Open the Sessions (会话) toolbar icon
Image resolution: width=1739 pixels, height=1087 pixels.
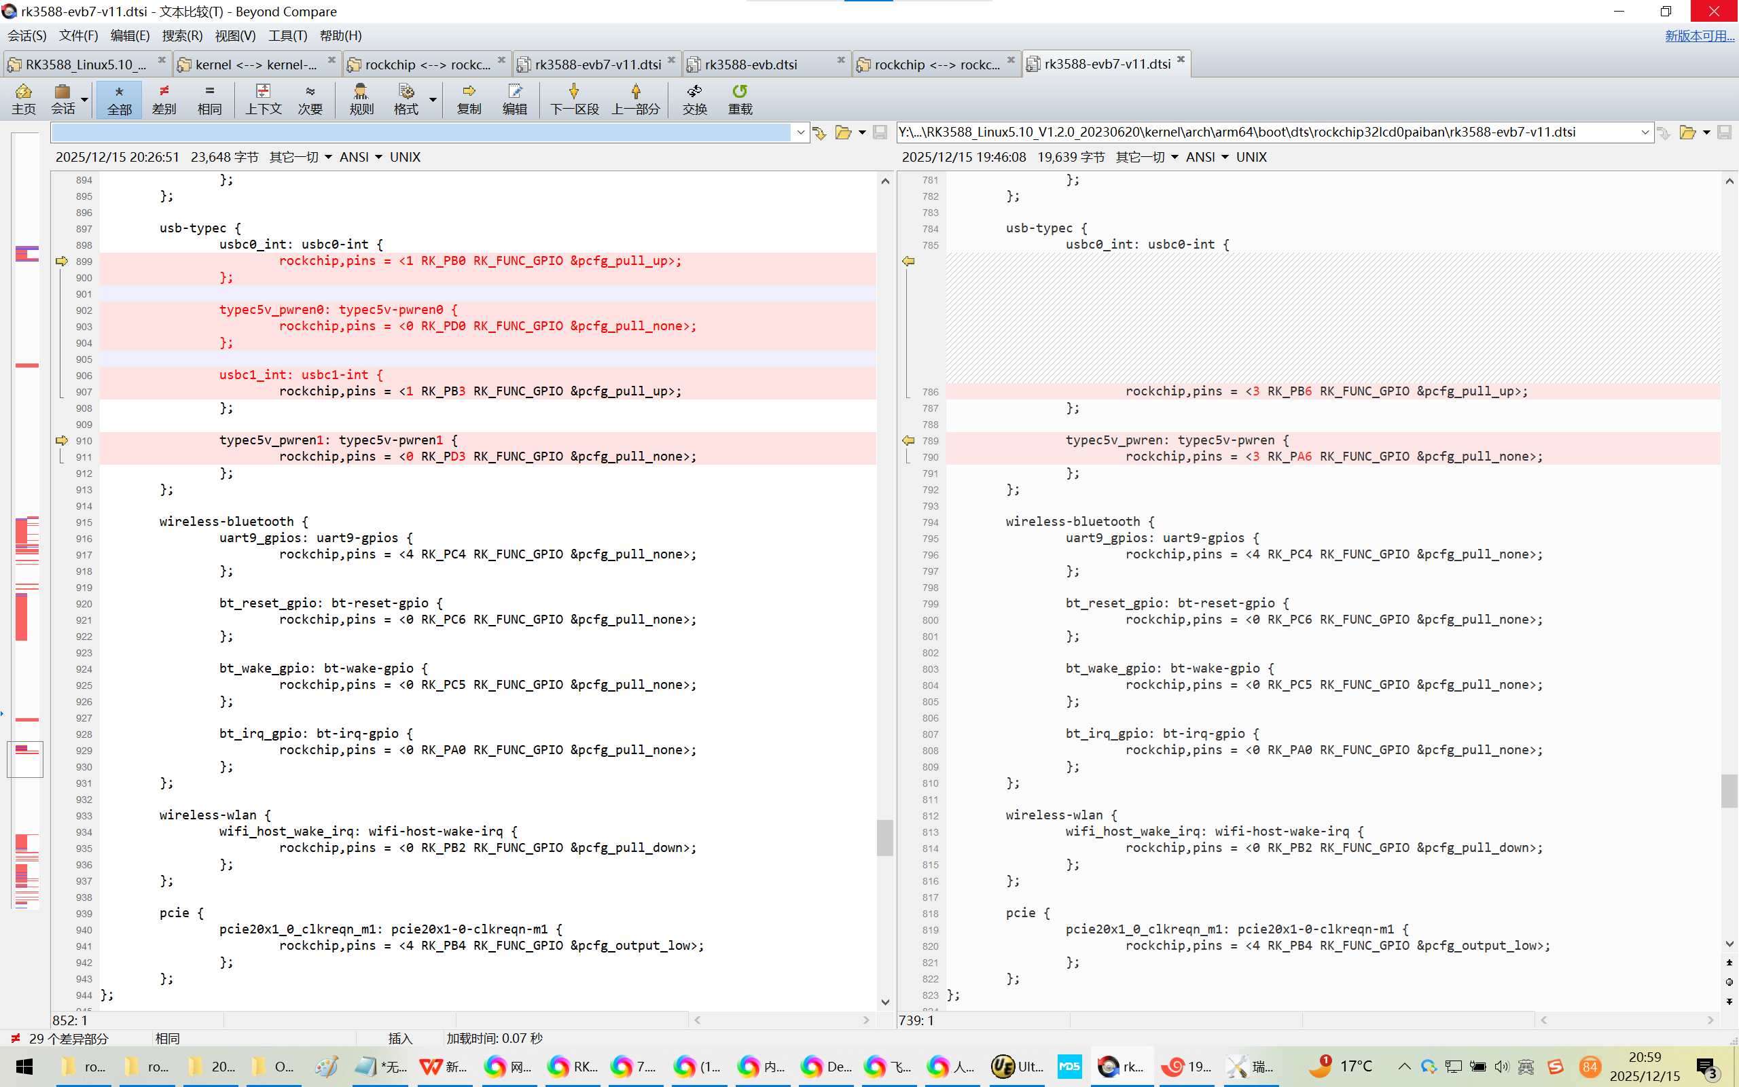coord(62,99)
